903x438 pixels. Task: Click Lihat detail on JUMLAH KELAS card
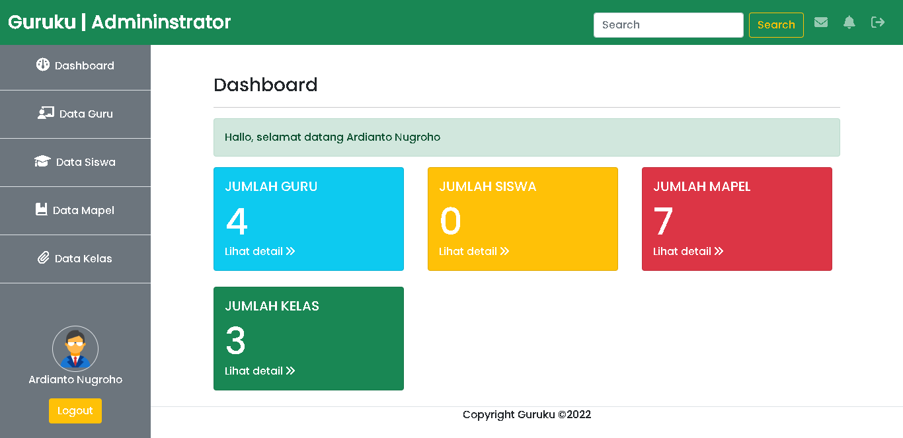(x=260, y=371)
